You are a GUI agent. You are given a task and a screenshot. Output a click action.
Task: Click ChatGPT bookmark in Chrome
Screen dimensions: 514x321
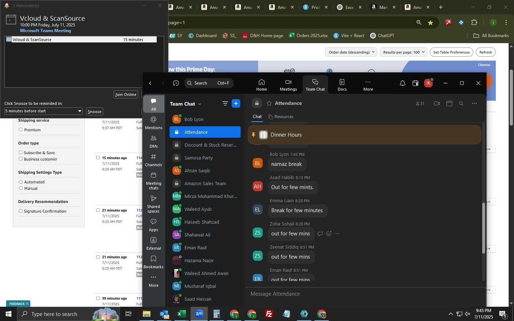tap(382, 36)
